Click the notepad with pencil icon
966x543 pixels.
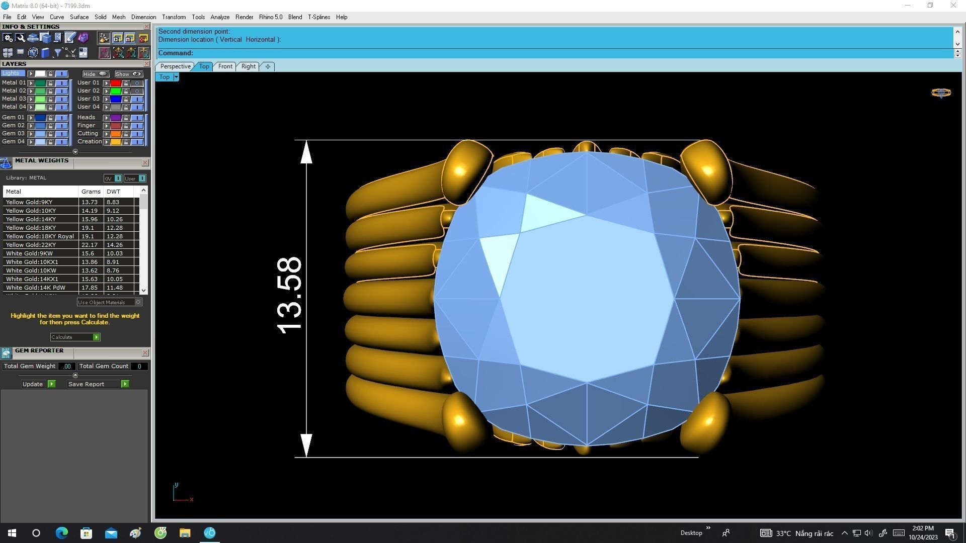pyautogui.click(x=70, y=38)
